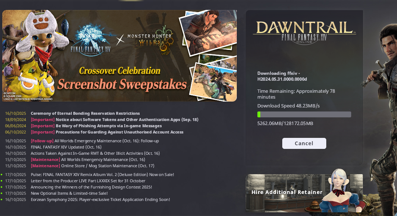Click the Dawntrail Final Fantasy XIV logo

pos(304,33)
